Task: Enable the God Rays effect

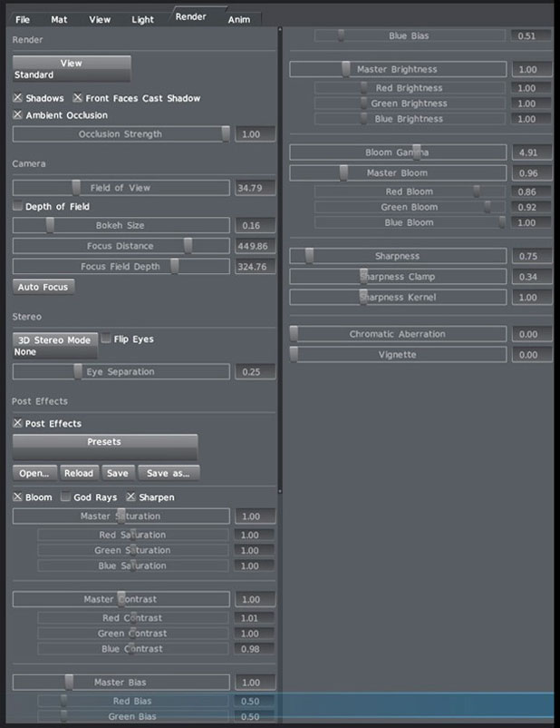Action: tap(66, 497)
